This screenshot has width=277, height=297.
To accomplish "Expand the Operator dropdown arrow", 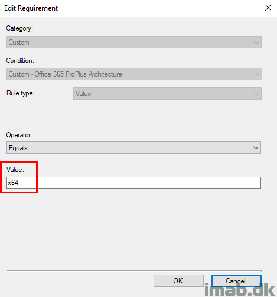I will click(256, 148).
